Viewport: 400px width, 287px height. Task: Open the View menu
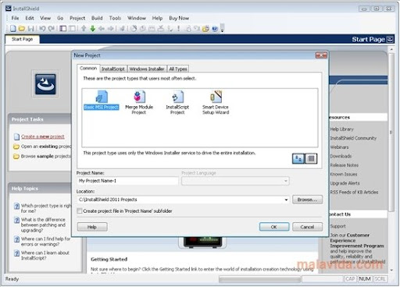pyautogui.click(x=45, y=18)
